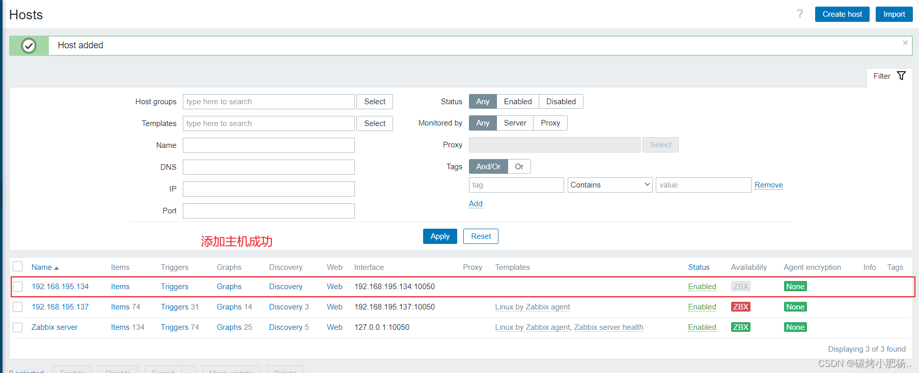Click the tag value input
This screenshot has height=373, width=919.
click(703, 185)
